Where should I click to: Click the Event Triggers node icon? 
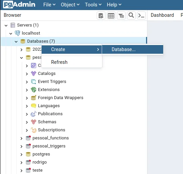(34, 82)
